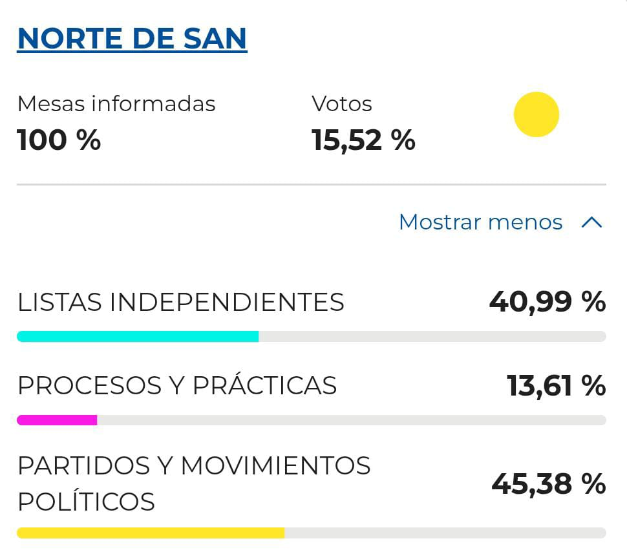Click the Votos label
This screenshot has width=627, height=552.
click(342, 104)
